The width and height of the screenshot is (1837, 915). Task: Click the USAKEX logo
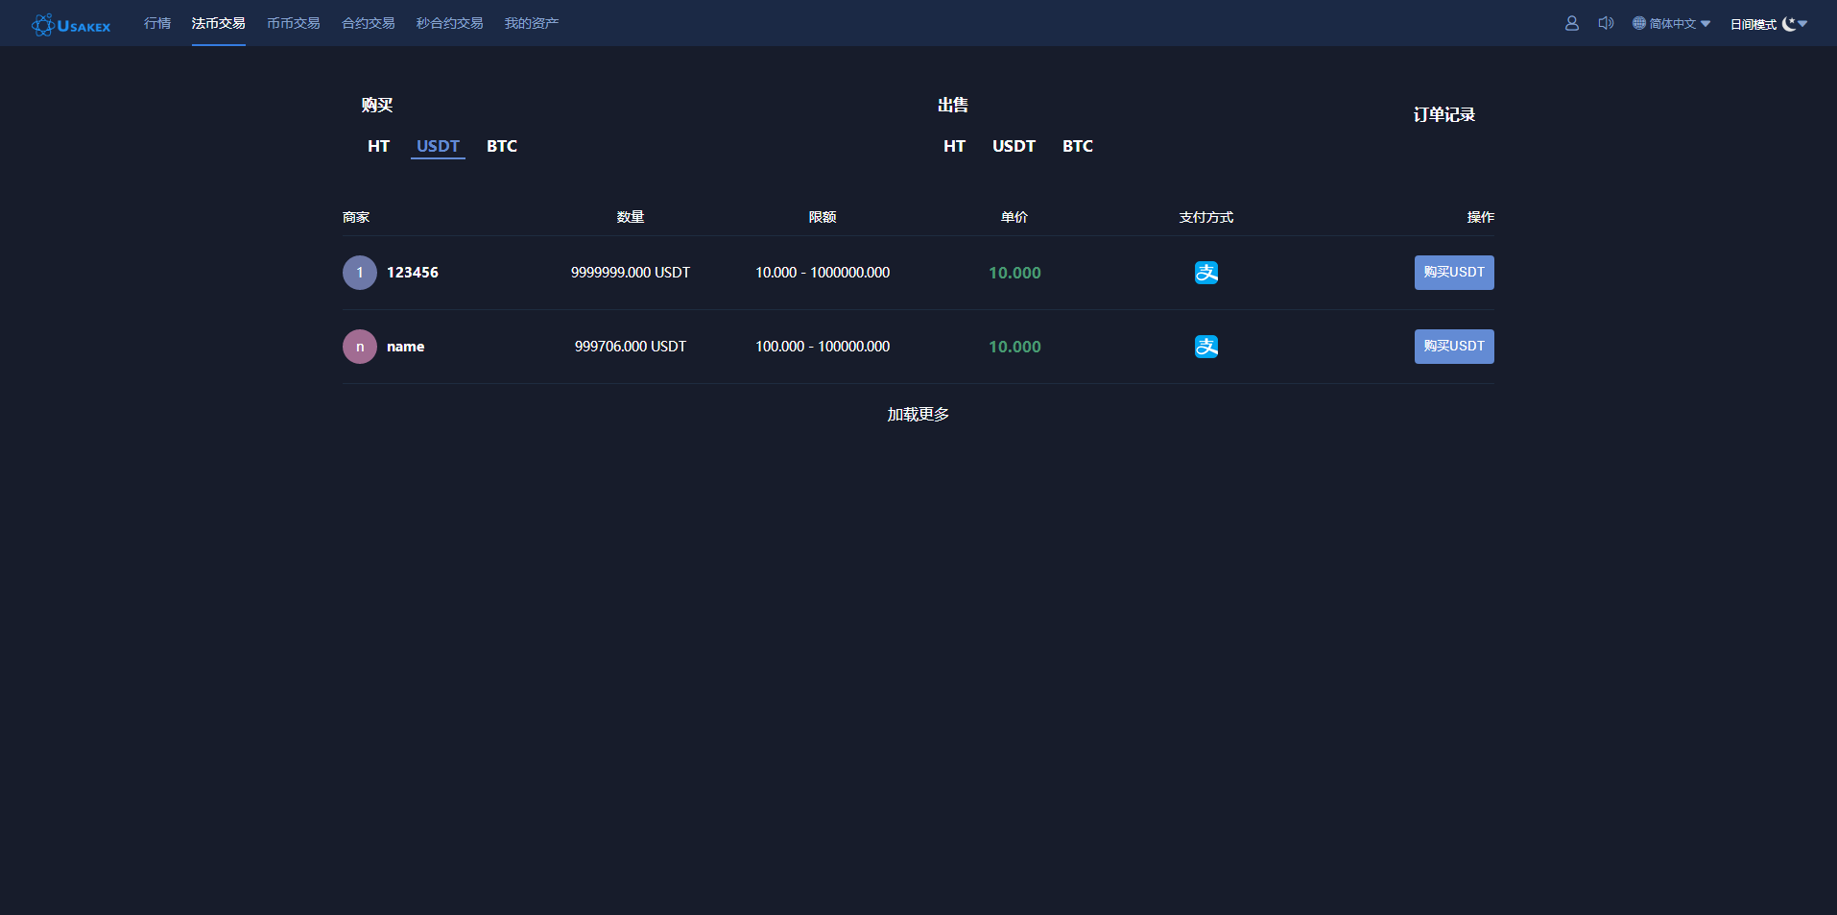(71, 25)
